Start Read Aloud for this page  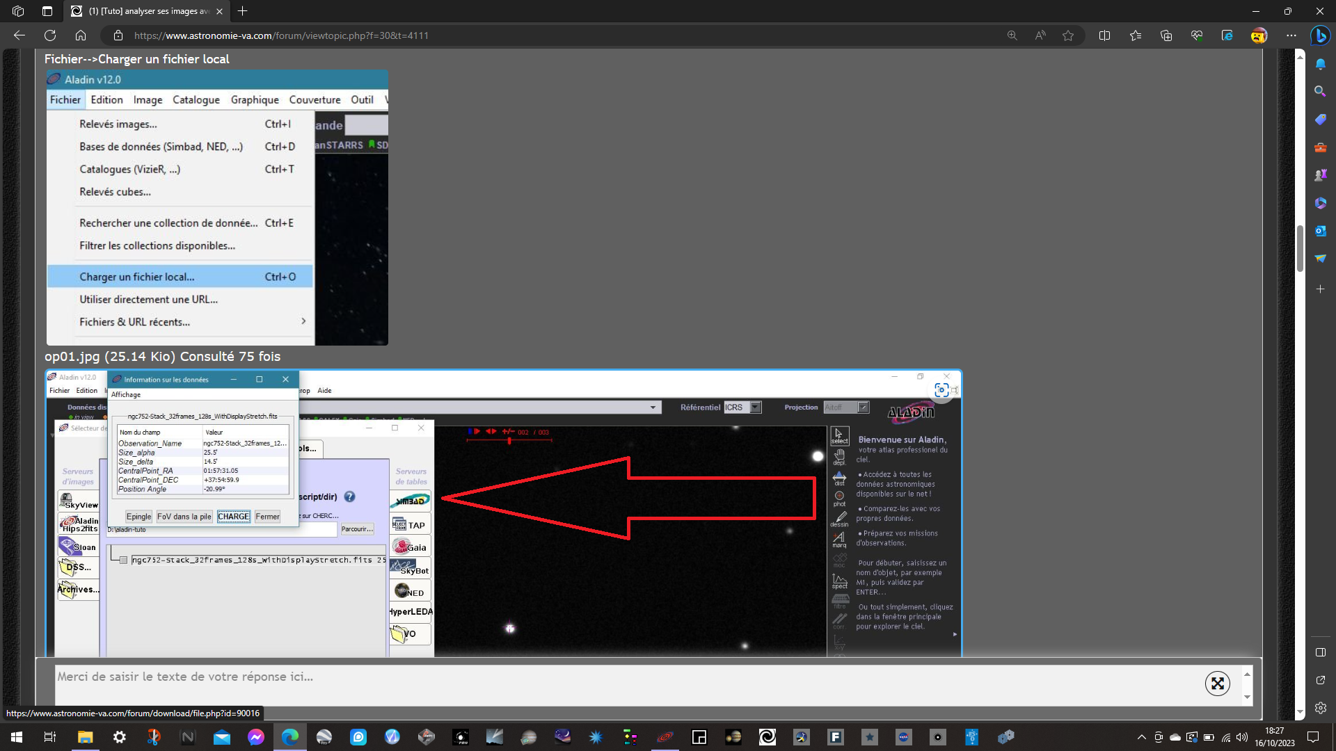[x=1040, y=35]
